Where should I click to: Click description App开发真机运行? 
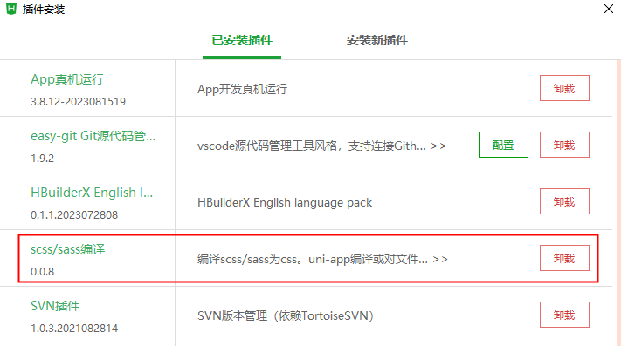point(243,89)
